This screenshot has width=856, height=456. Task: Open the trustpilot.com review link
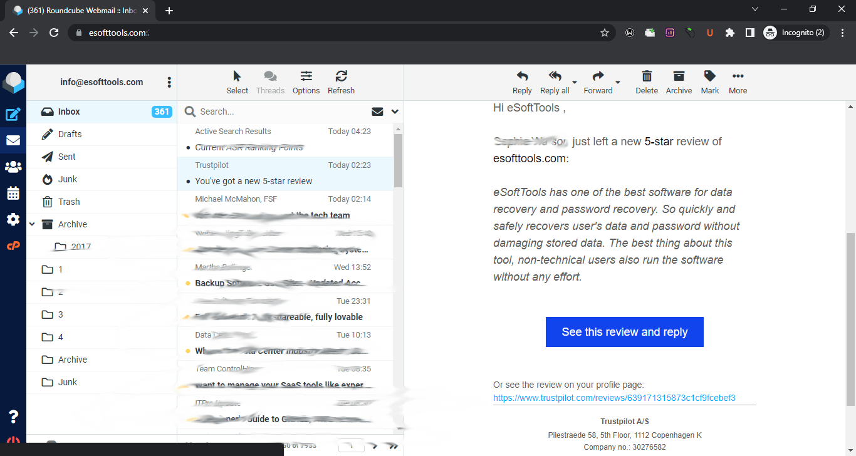pyautogui.click(x=614, y=398)
